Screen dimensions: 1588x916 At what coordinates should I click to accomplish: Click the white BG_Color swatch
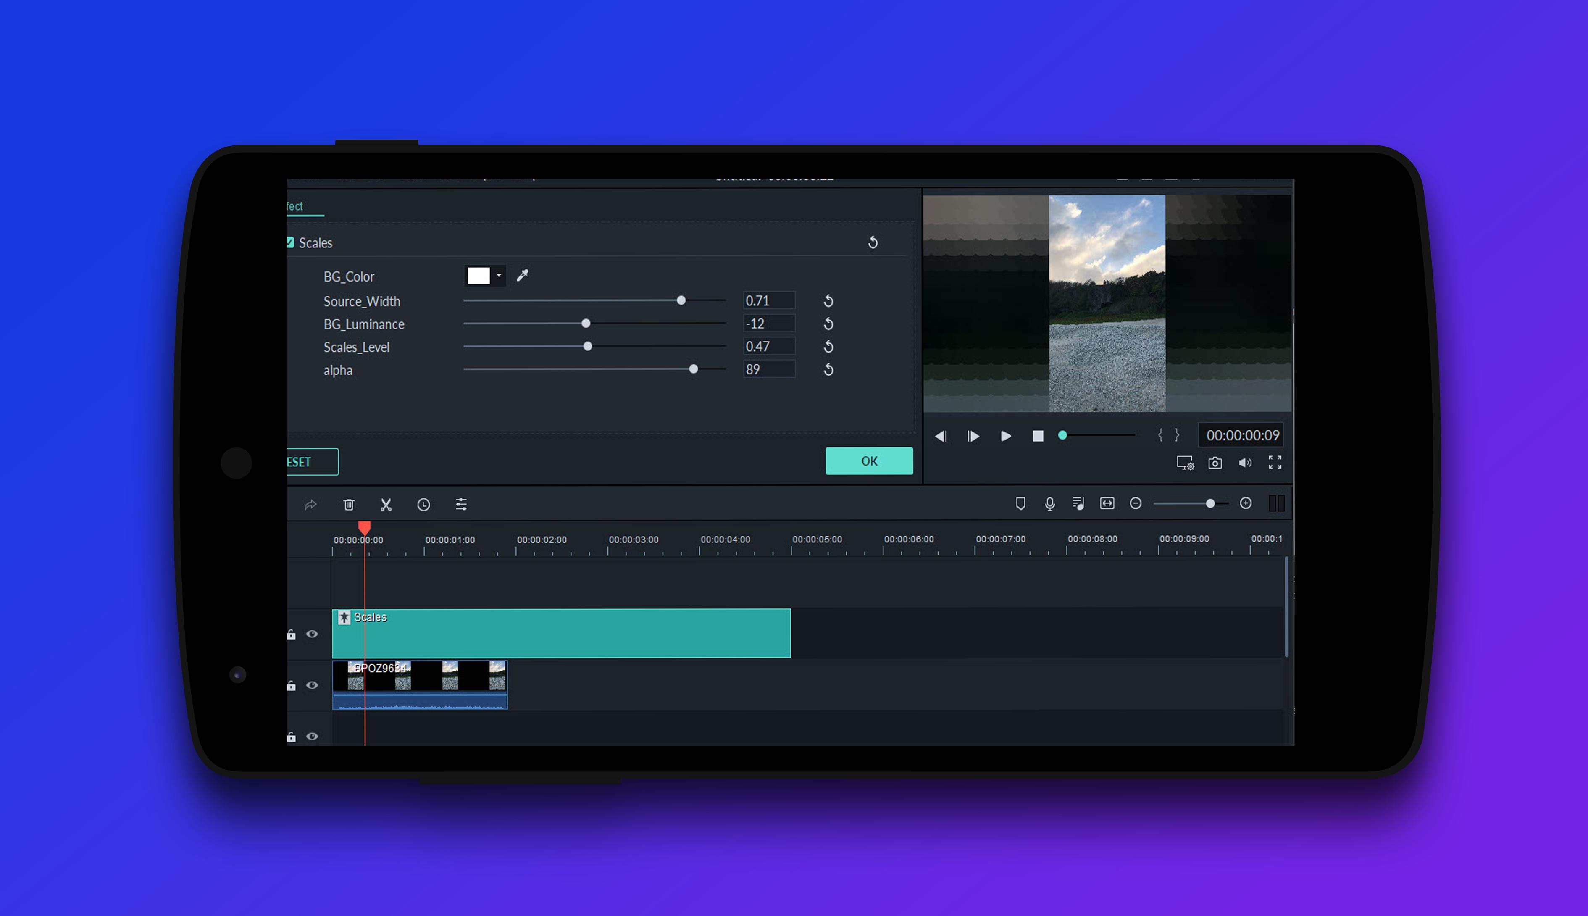point(479,276)
